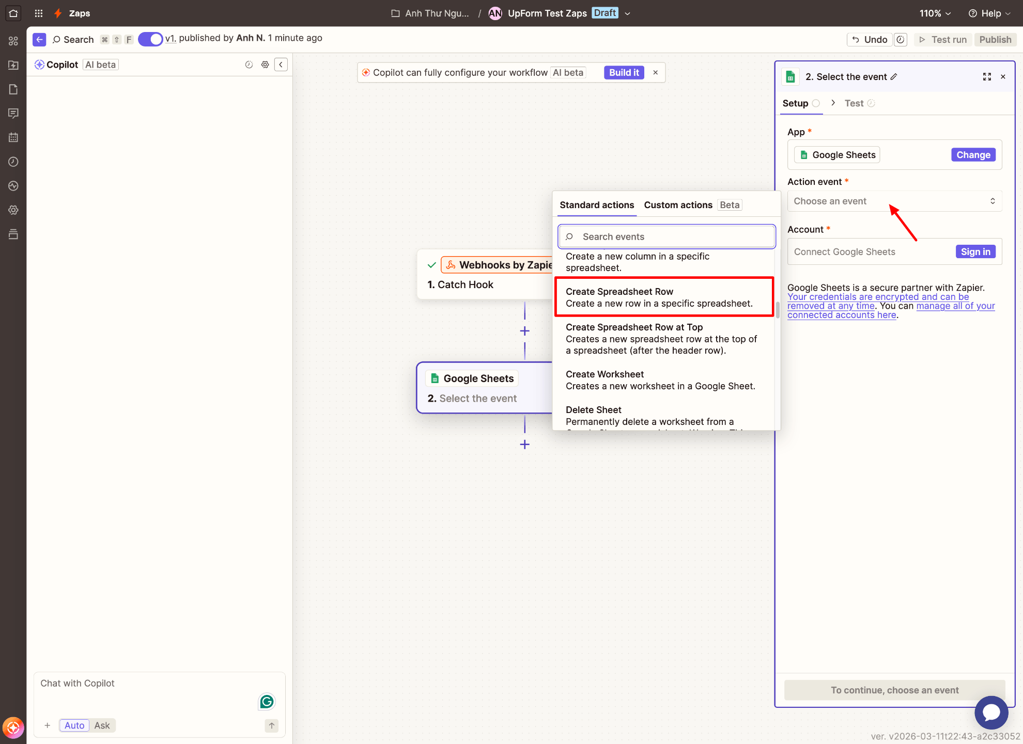Add a step below the Google Sheets node
This screenshot has height=744, width=1023.
pos(525,445)
